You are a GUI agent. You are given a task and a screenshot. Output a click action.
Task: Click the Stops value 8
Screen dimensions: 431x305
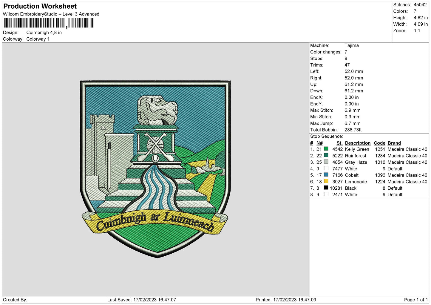coord(346,59)
